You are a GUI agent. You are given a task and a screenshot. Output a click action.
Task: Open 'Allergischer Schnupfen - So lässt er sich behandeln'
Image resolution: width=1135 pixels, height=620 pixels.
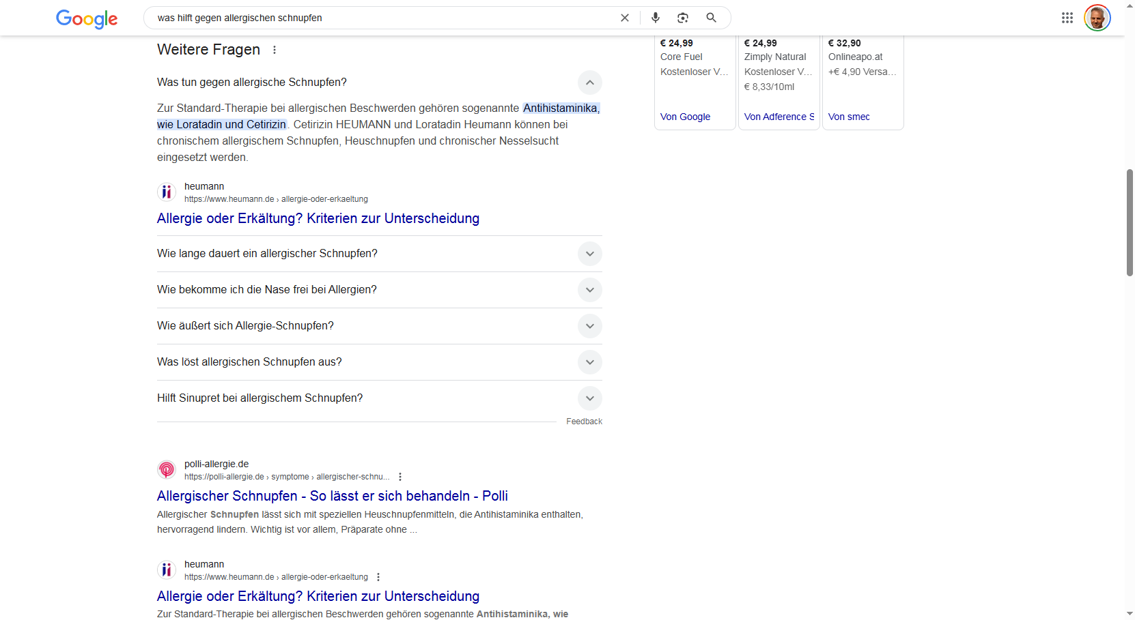click(x=333, y=496)
